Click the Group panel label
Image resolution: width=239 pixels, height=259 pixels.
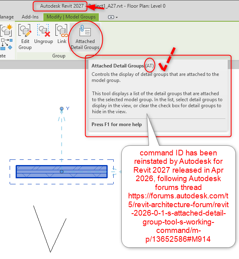coord(59,56)
